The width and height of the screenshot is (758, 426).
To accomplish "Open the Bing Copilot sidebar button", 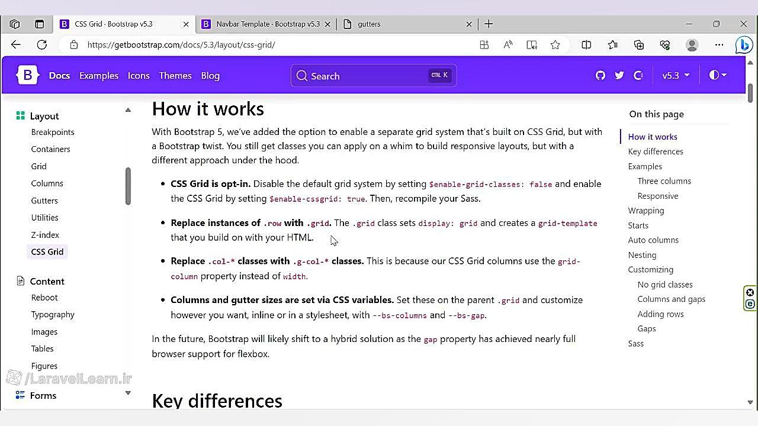I will [744, 44].
